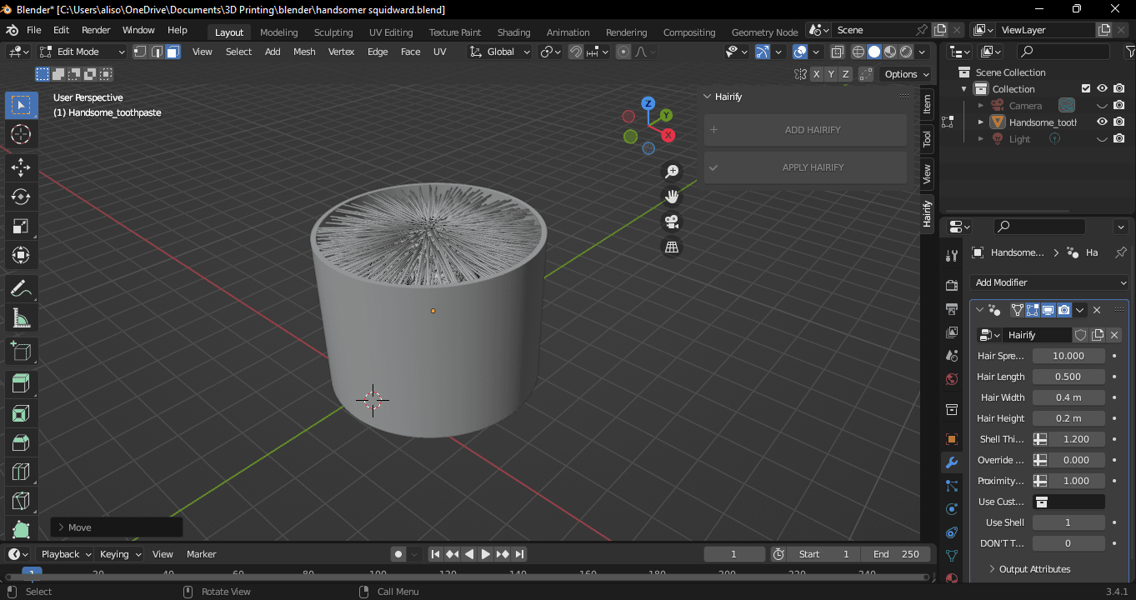Screen dimensions: 1136x600
Task: Select the Select Box tool
Action: pos(21,105)
